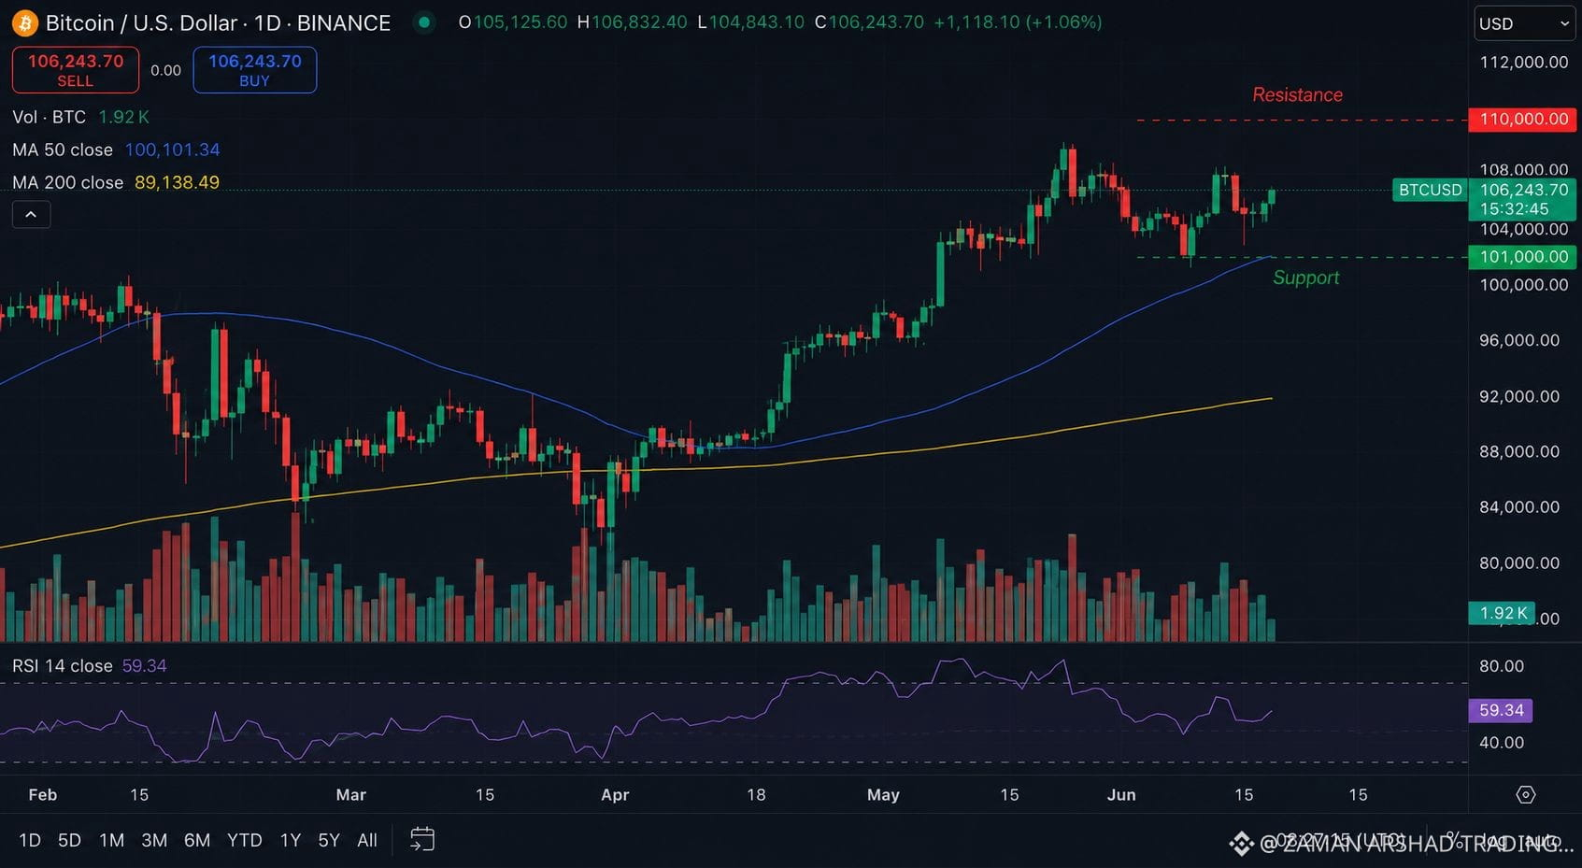Click the blue BUY 106,243.70 button
1582x868 pixels.
tap(254, 70)
